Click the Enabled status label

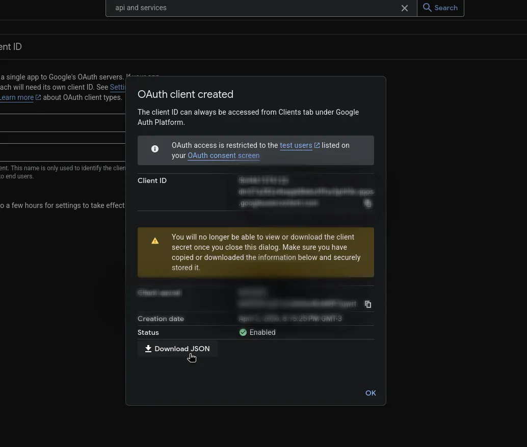click(262, 332)
